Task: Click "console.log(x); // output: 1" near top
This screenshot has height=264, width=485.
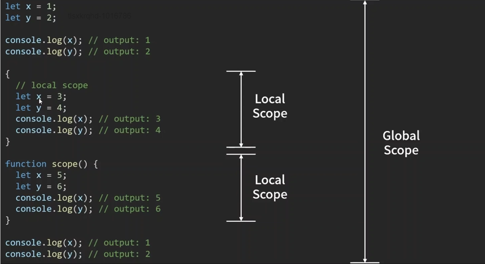Action: pyautogui.click(x=77, y=40)
